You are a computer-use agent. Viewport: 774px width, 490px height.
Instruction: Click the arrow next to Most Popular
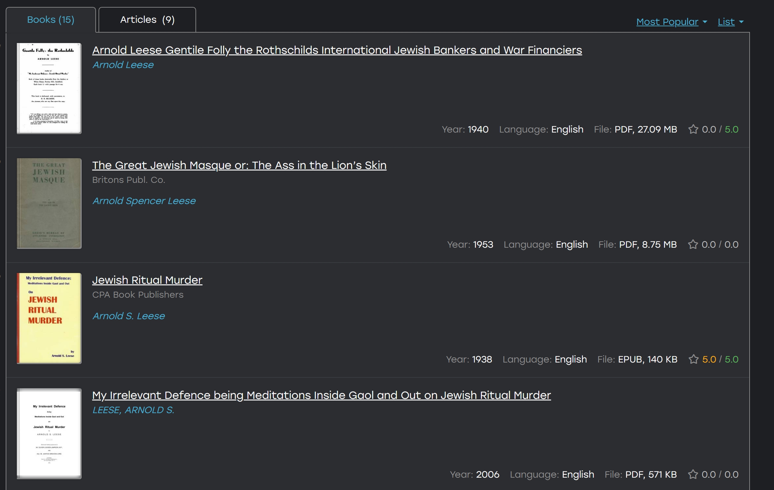point(705,22)
